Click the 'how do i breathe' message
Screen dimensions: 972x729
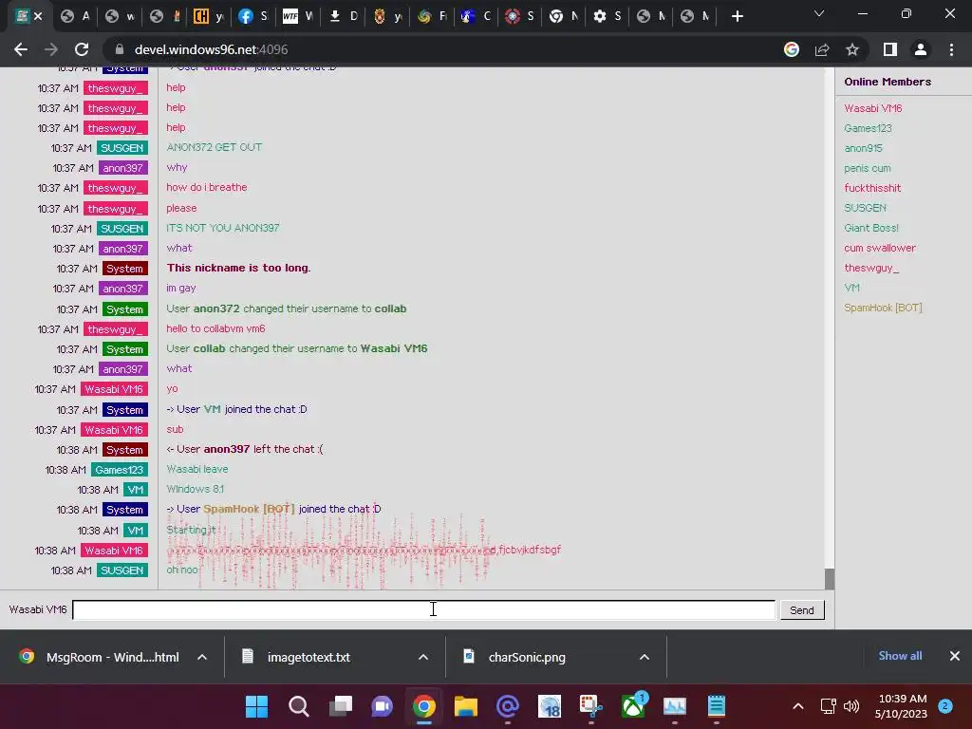coord(206,187)
